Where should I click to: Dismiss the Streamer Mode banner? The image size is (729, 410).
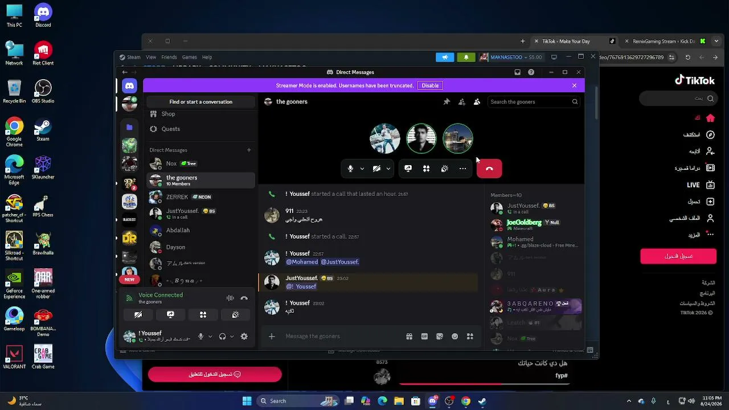click(x=574, y=85)
